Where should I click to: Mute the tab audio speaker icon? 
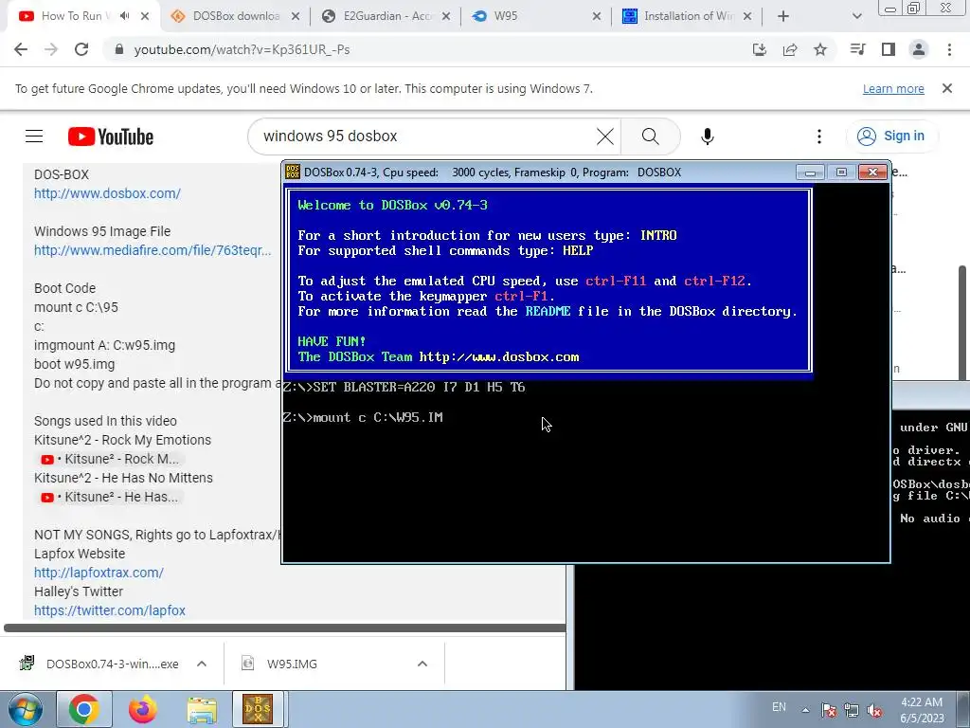click(125, 16)
